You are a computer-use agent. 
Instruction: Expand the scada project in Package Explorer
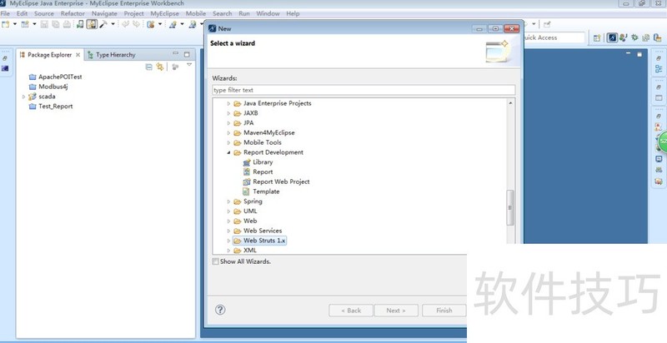pyautogui.click(x=23, y=97)
